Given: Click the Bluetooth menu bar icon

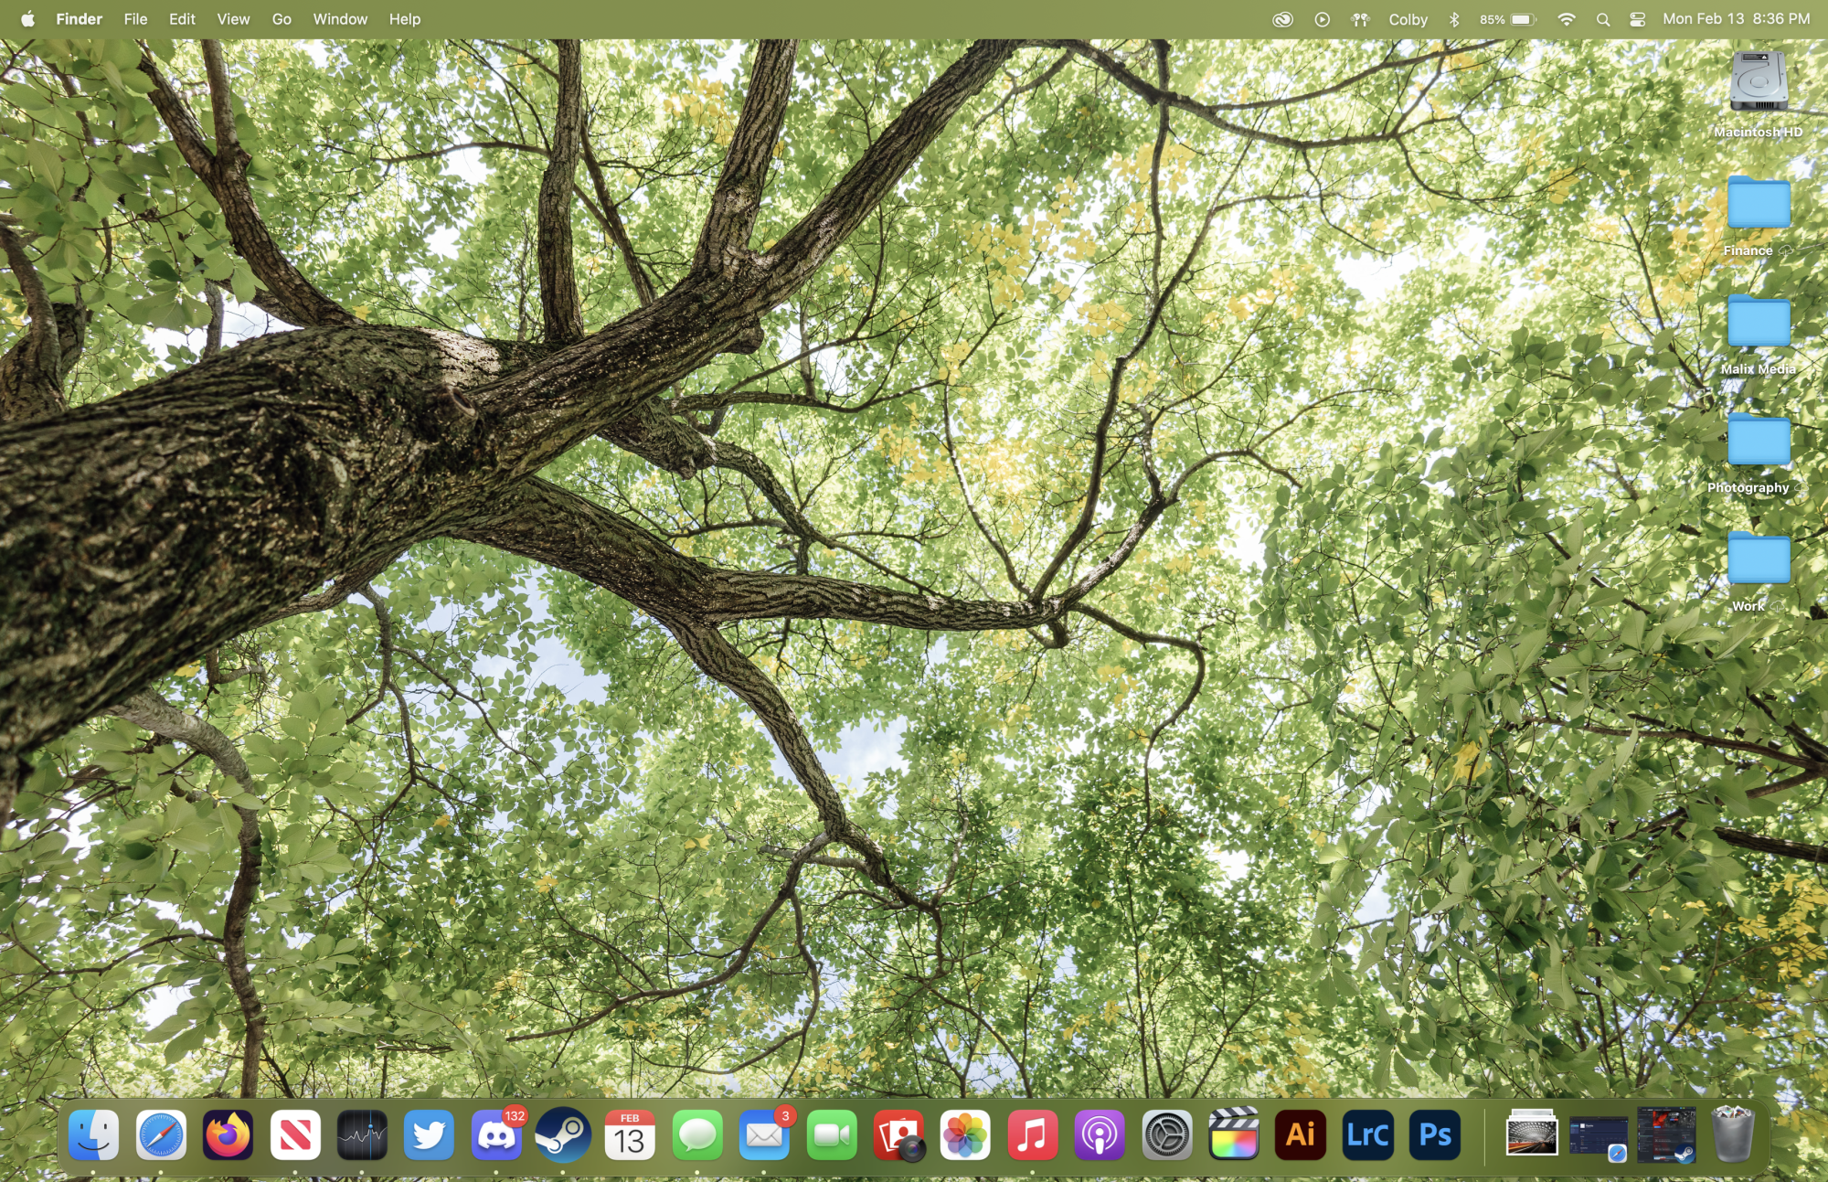Looking at the screenshot, I should tap(1454, 19).
